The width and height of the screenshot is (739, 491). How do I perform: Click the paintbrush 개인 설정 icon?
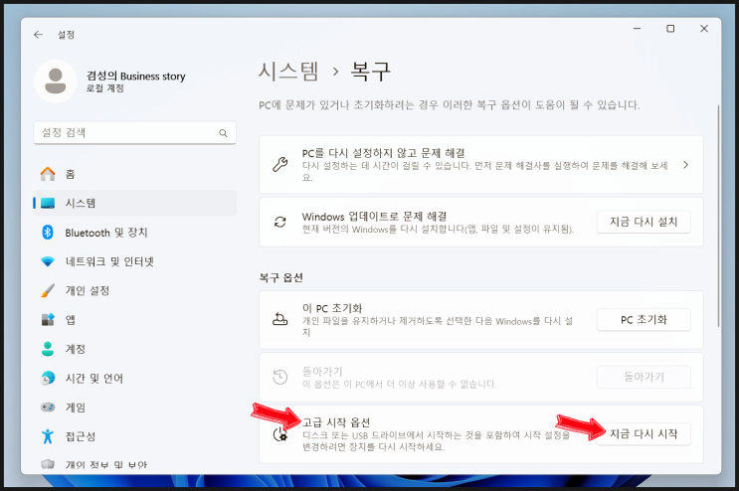coord(48,290)
